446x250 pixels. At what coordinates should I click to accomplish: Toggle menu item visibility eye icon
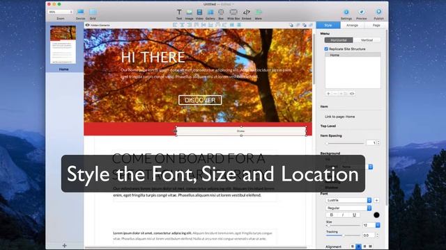click(x=352, y=94)
